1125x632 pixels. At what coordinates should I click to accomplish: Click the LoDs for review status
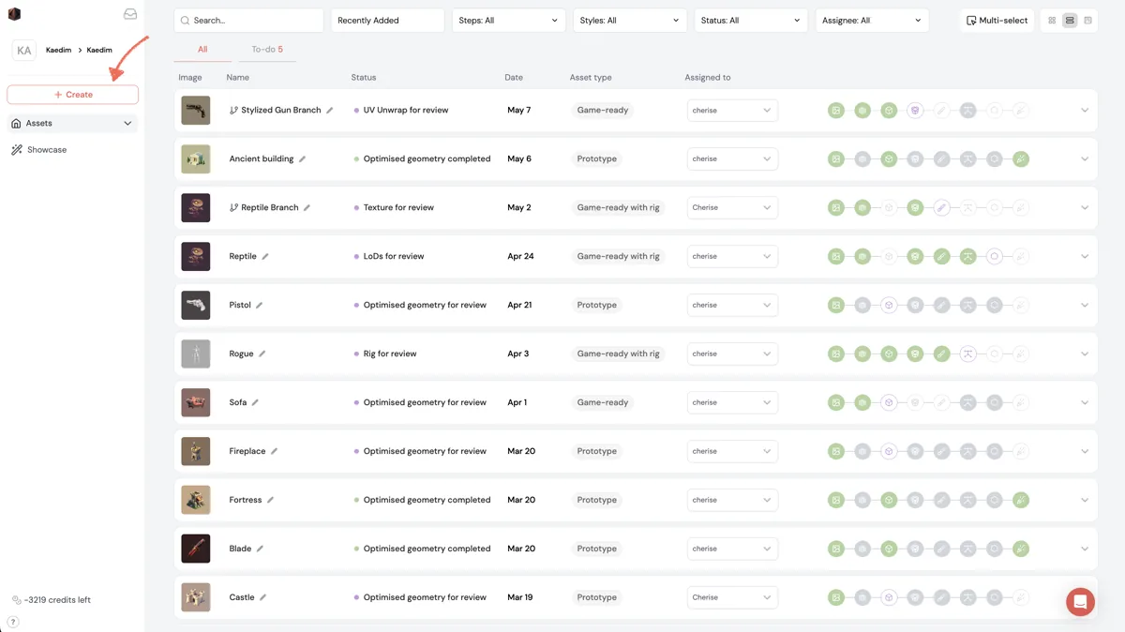(x=394, y=257)
